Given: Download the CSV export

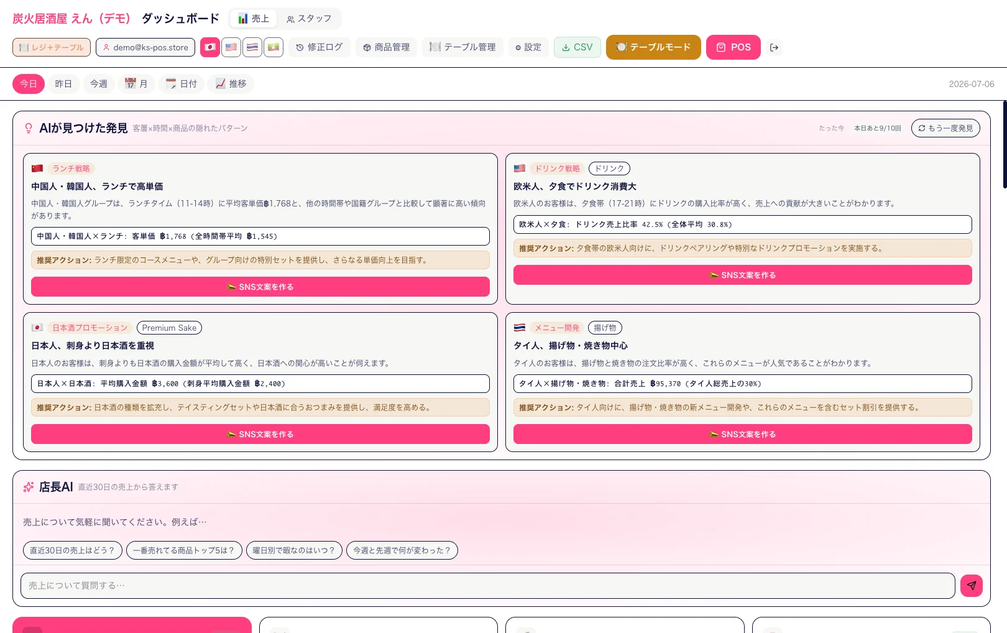Looking at the screenshot, I should pyautogui.click(x=577, y=47).
